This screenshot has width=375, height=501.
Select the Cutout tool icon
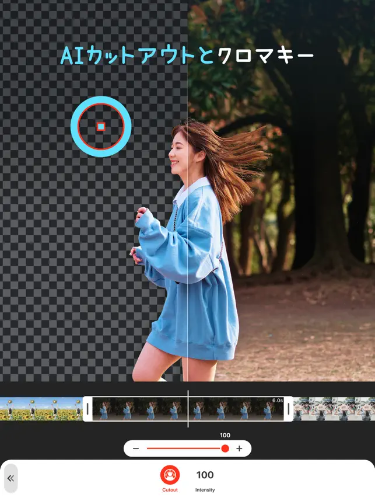[x=170, y=475]
